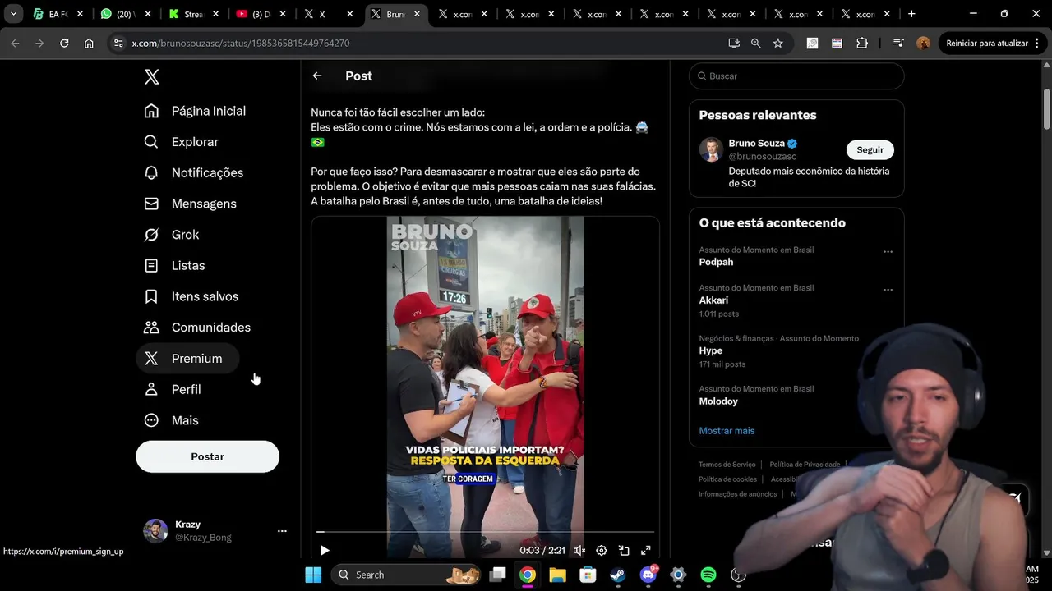Viewport: 1052px width, 591px height.
Task: Click the Postar button
Action: tap(207, 456)
